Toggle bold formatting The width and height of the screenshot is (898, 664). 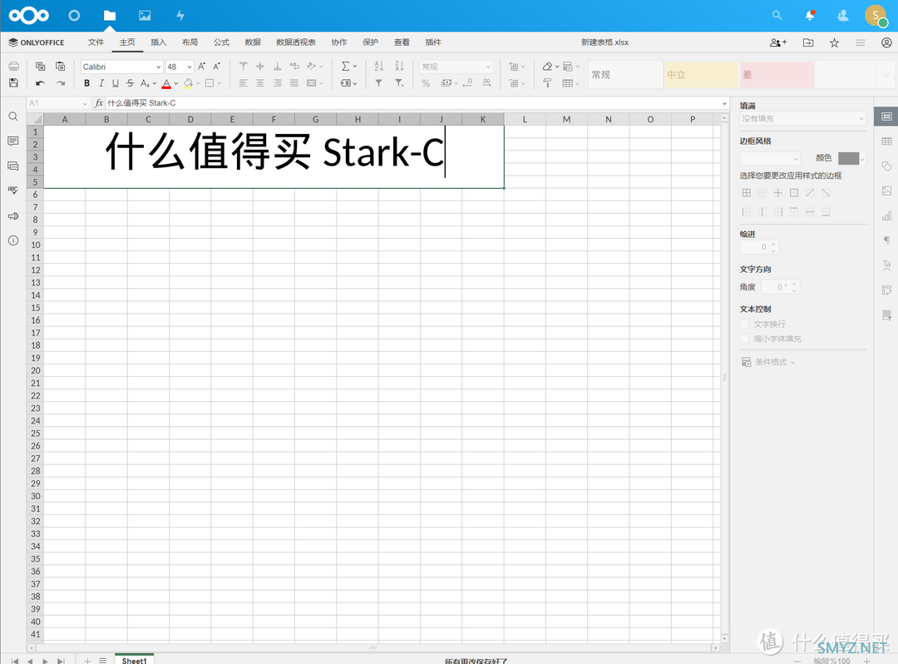point(86,83)
